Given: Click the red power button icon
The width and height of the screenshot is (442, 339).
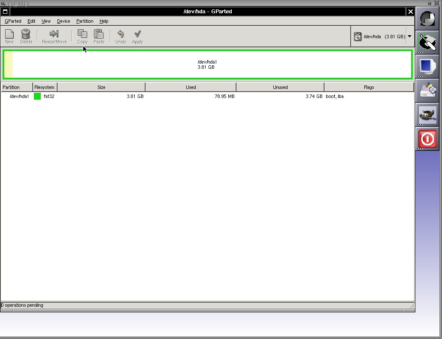Looking at the screenshot, I should [x=427, y=139].
